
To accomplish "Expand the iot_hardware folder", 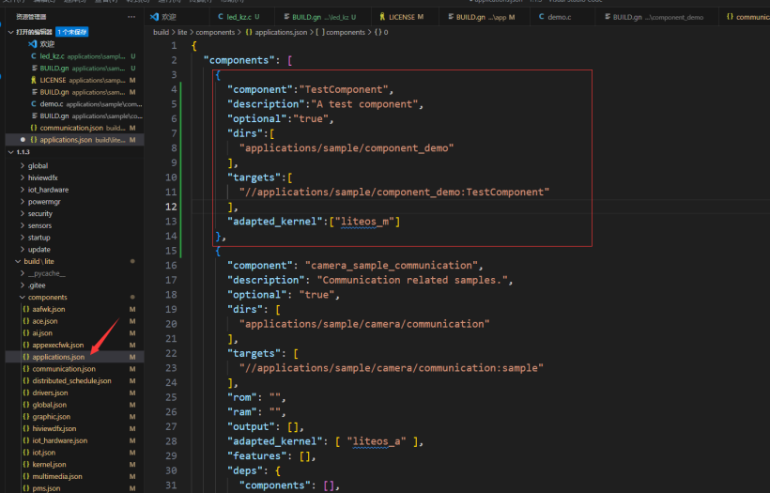I will pos(23,190).
